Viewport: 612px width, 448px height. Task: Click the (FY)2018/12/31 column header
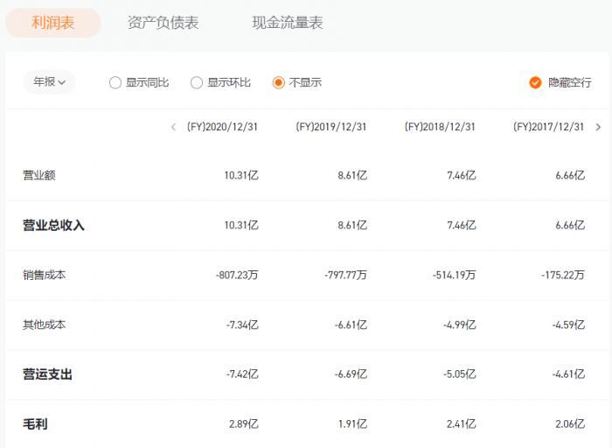click(440, 127)
